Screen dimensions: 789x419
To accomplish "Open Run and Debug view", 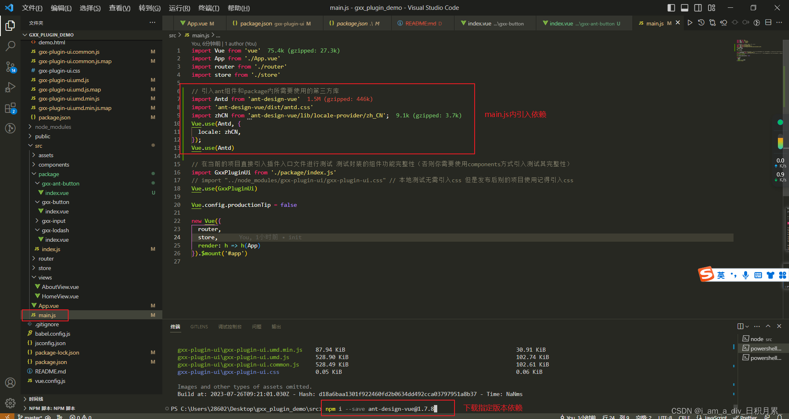I will [10, 87].
